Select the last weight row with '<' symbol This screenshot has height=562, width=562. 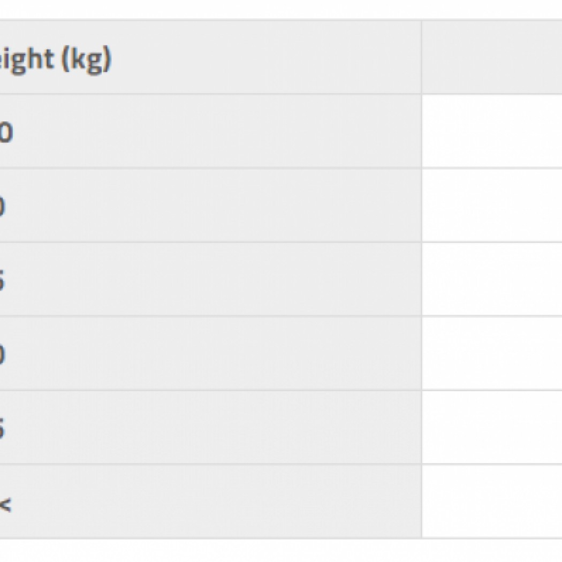(209, 502)
